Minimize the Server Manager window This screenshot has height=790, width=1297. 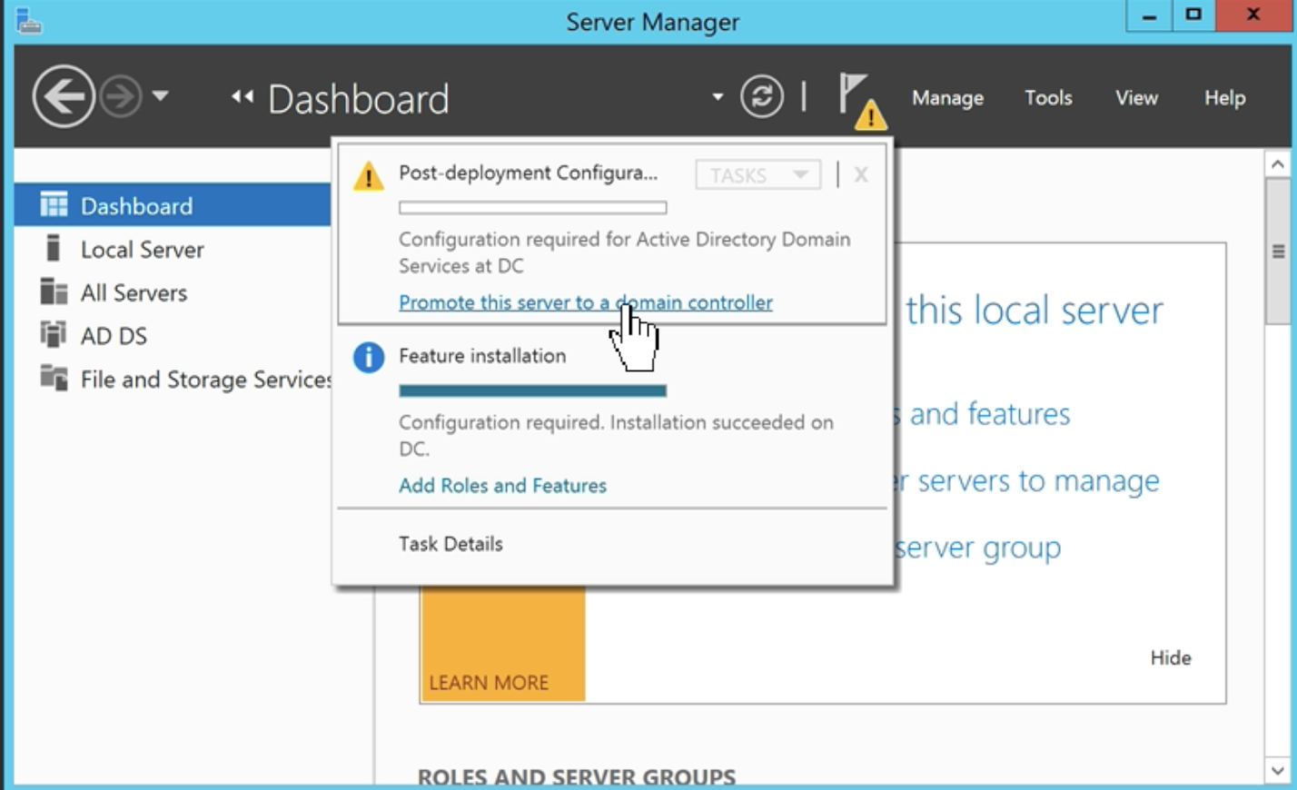[x=1149, y=16]
